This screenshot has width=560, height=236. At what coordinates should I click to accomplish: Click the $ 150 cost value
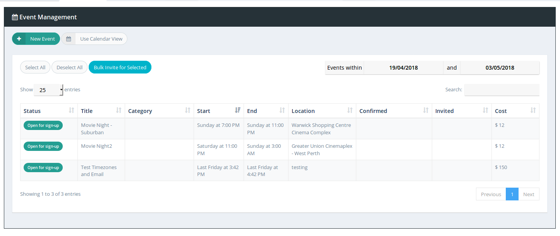pyautogui.click(x=501, y=168)
